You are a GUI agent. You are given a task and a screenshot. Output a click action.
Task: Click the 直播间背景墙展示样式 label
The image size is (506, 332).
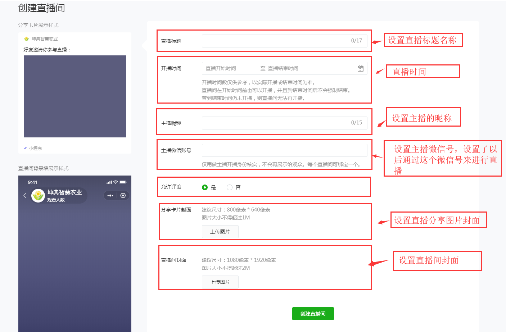pos(43,168)
